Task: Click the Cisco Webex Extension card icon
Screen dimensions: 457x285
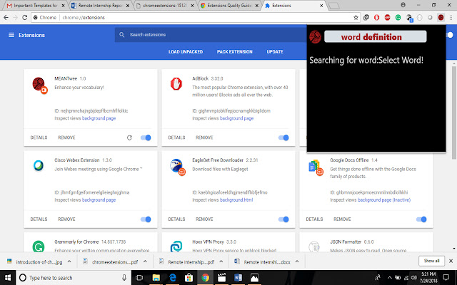Action: [x=38, y=165]
